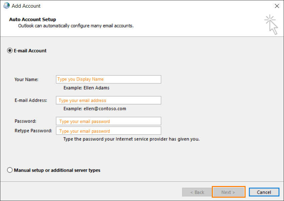Click the E-mail Account bold label

click(x=30, y=51)
